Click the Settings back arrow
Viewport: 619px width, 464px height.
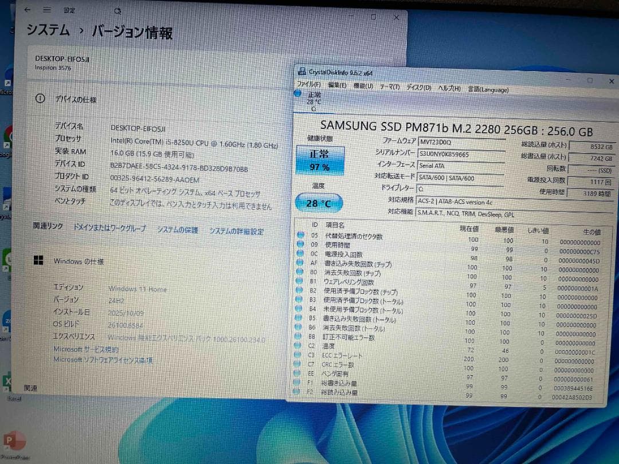(28, 10)
